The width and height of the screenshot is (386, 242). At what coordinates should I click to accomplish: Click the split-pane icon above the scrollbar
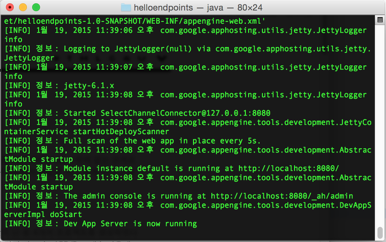pos(380,20)
